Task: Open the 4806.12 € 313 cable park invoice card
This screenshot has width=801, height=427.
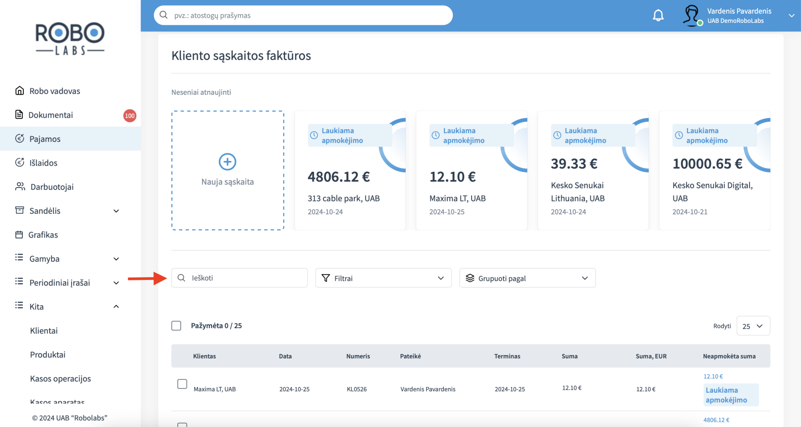Action: (x=350, y=170)
